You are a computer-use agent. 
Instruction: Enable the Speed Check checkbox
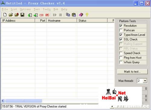point(121,53)
